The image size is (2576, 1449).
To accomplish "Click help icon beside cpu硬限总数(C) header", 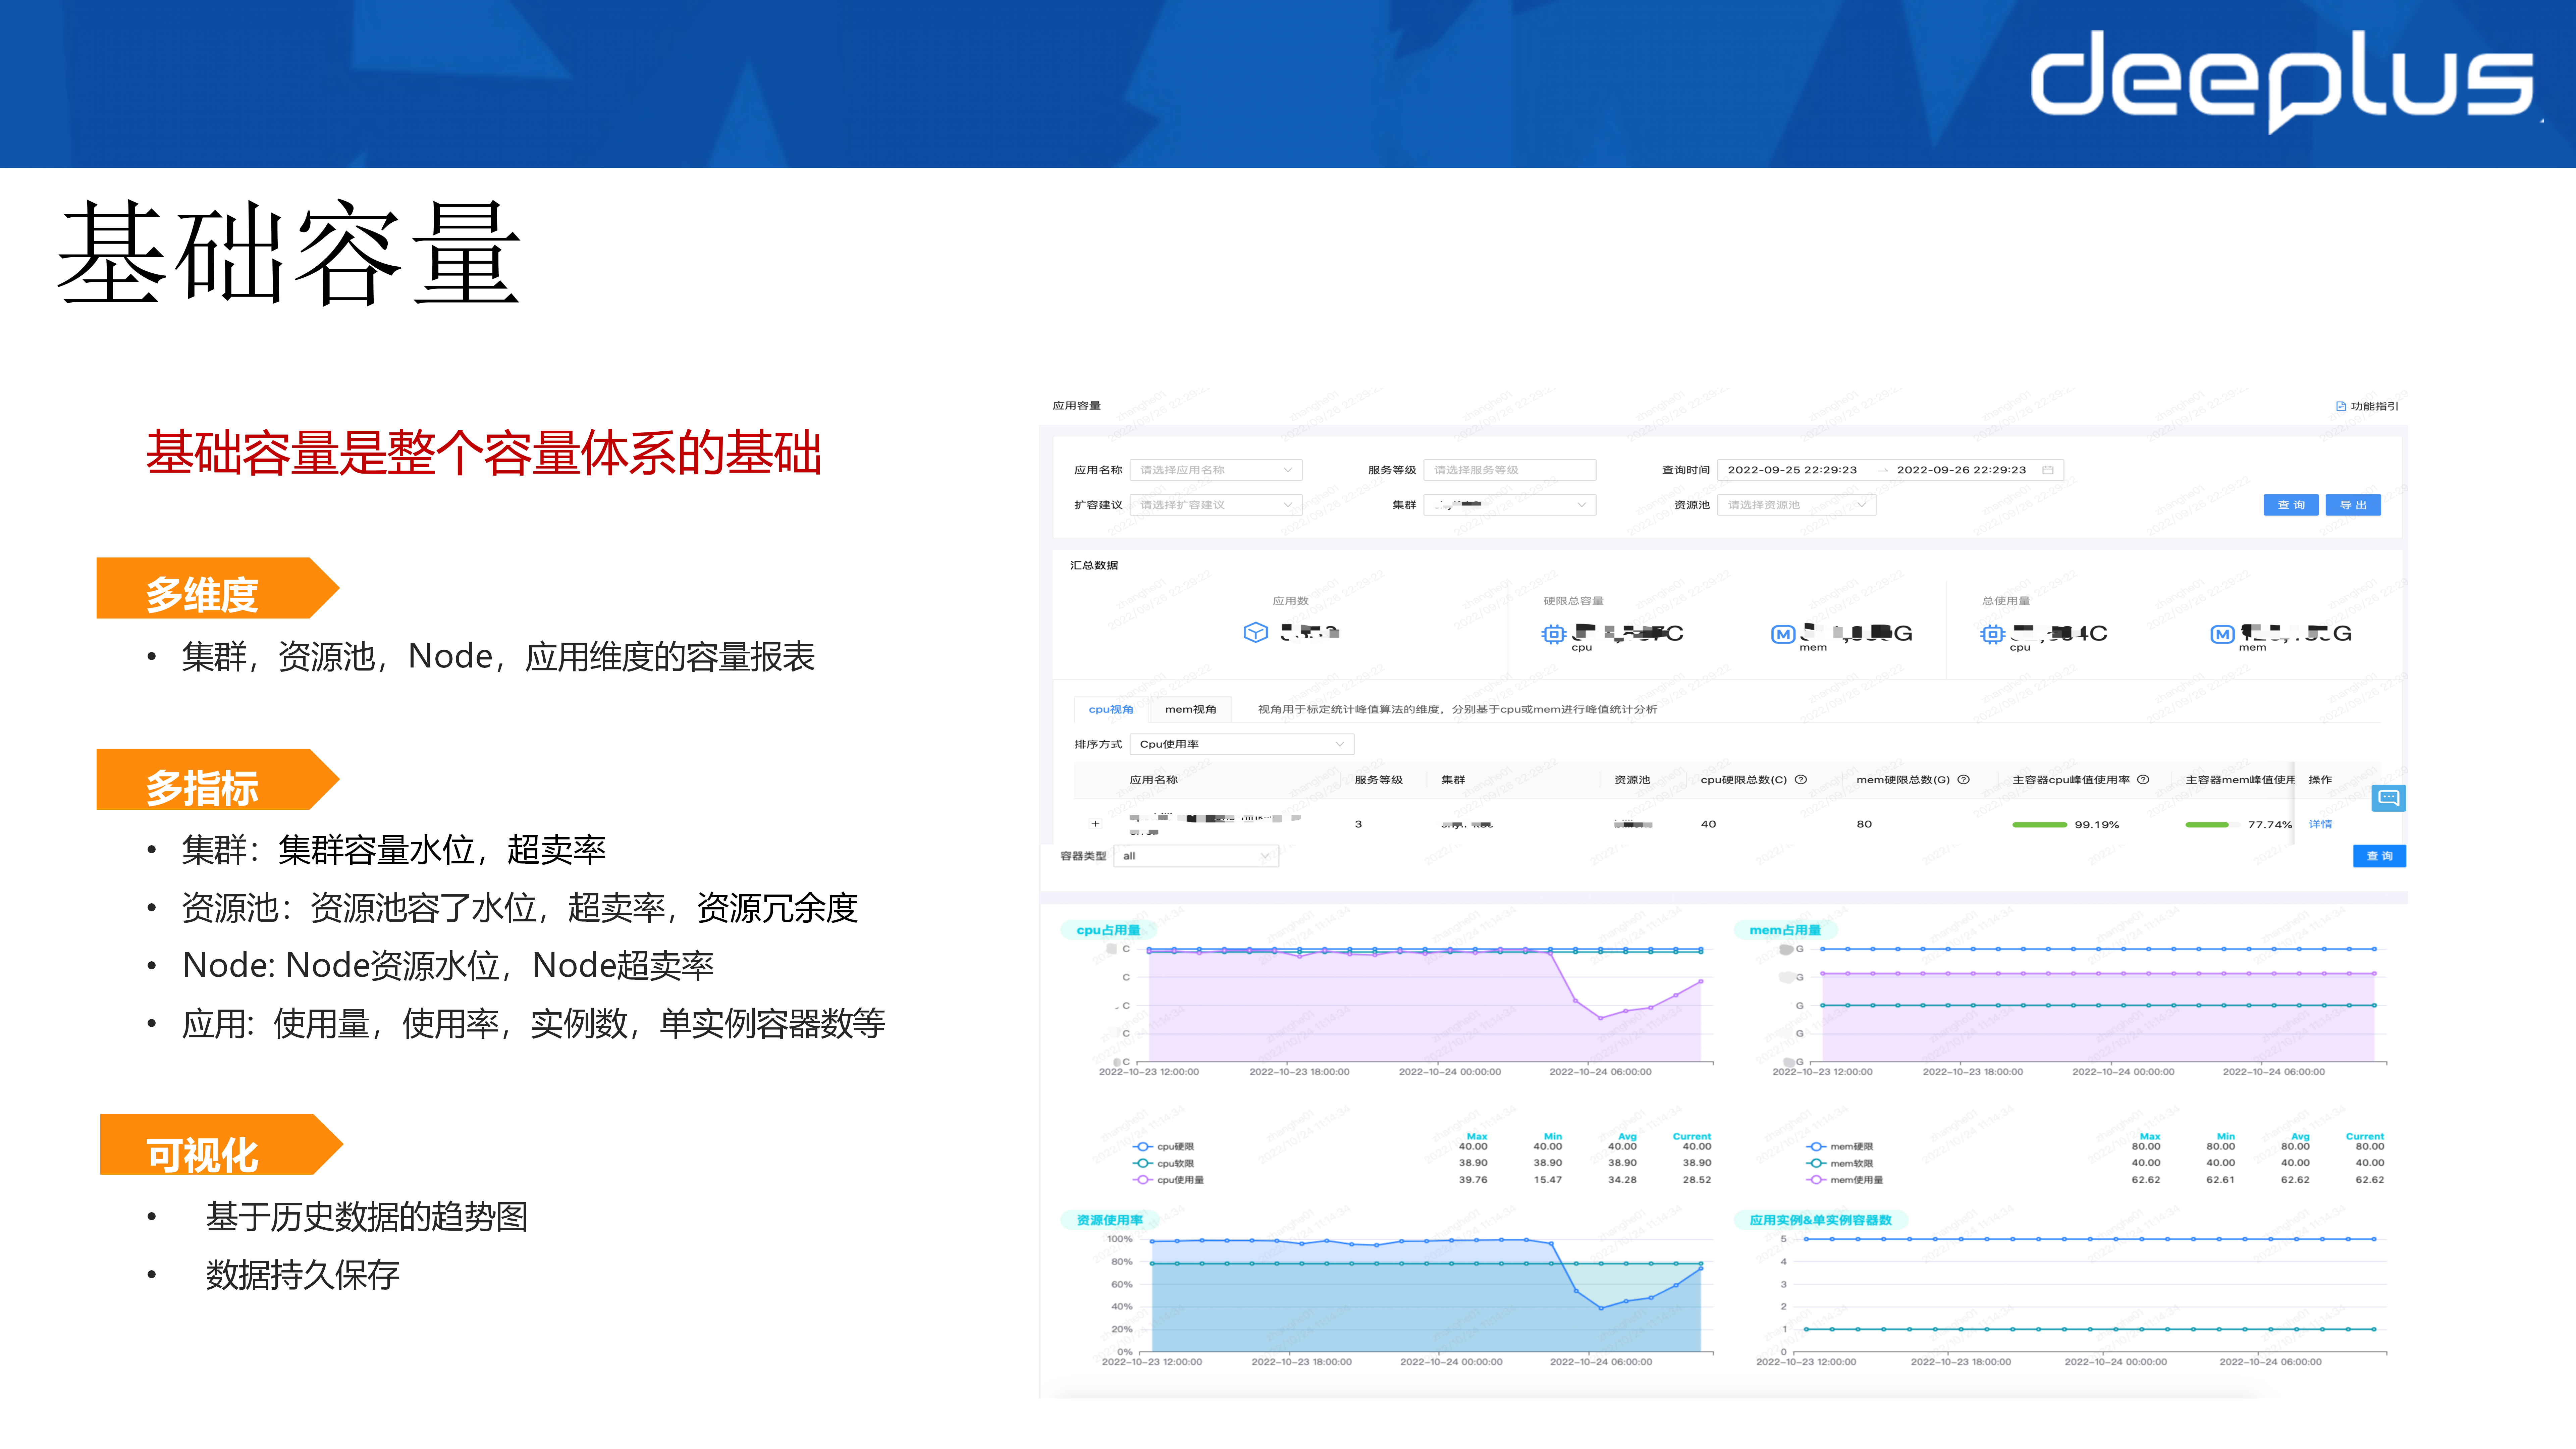I will click(x=1801, y=780).
